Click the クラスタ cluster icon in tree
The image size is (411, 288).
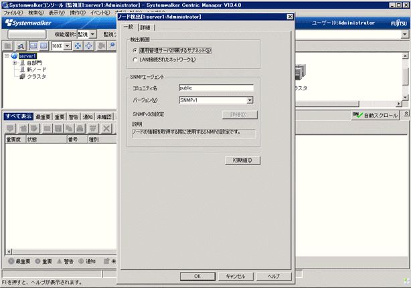(x=23, y=76)
